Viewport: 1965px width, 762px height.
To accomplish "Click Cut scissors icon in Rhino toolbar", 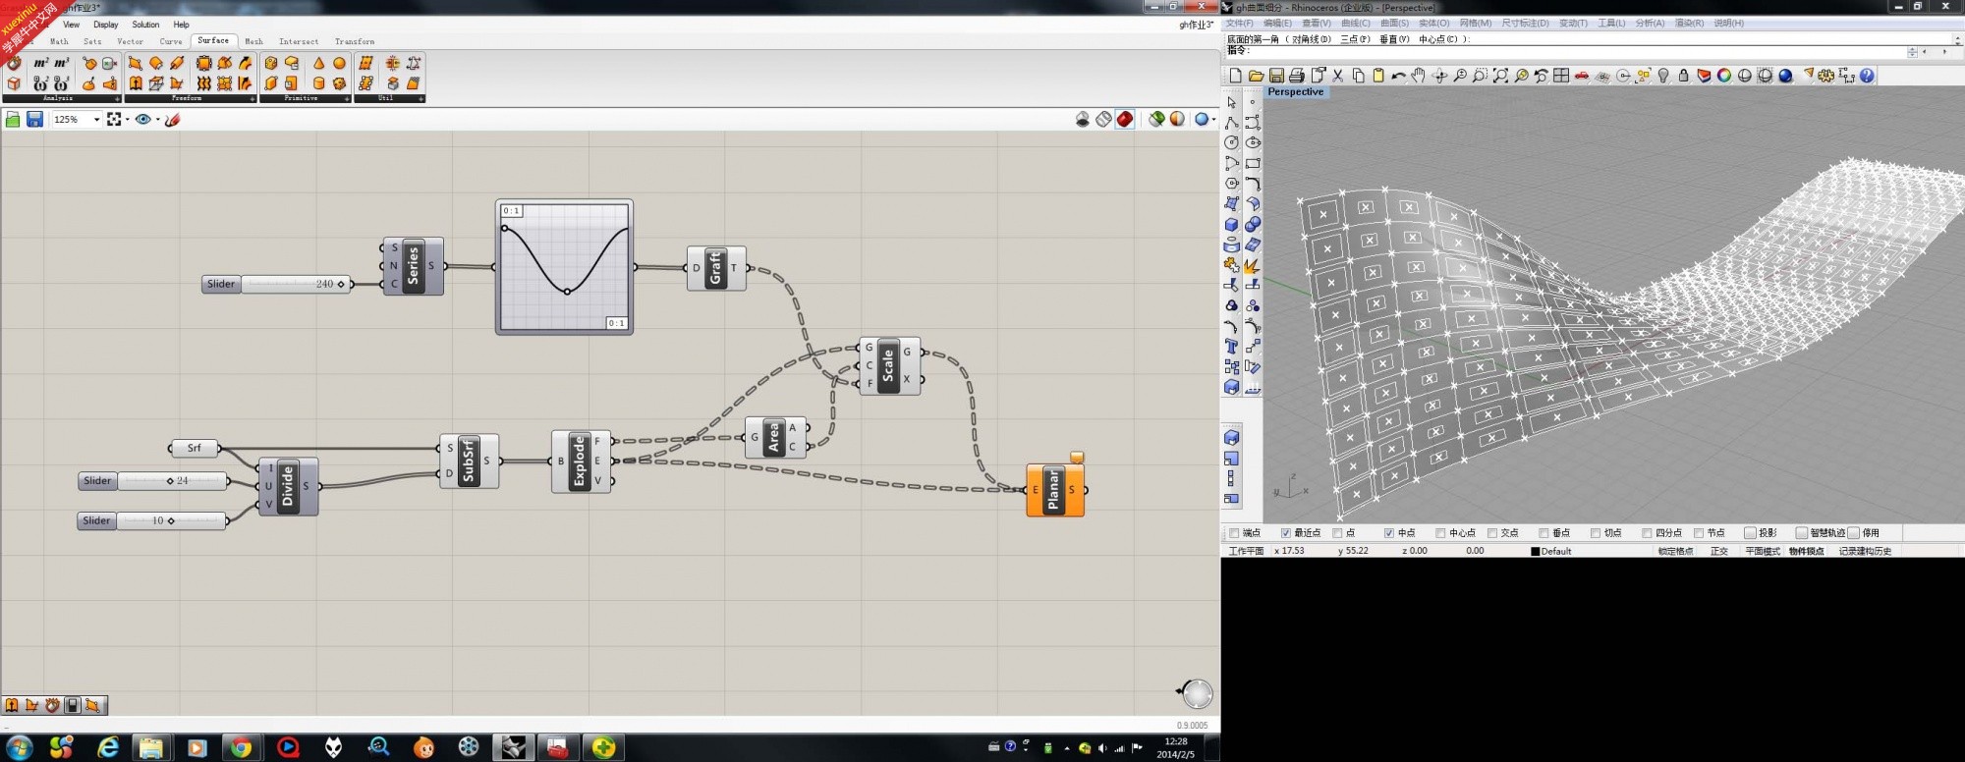I will (x=1338, y=76).
